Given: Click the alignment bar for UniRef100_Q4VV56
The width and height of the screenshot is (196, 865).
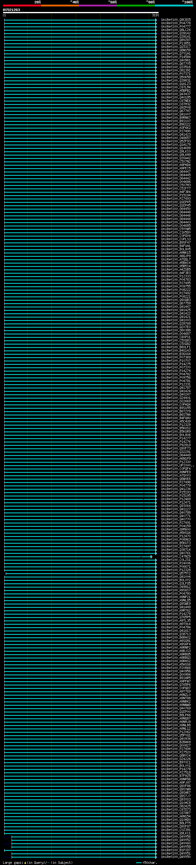Looking at the screenshot, I should [84, 837].
